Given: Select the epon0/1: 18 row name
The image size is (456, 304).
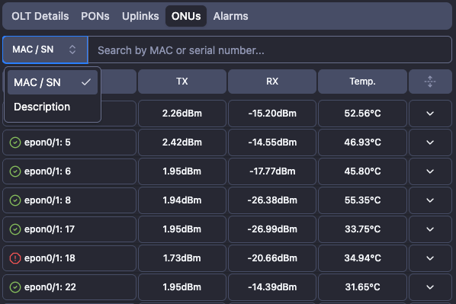Looking at the screenshot, I should (50, 258).
